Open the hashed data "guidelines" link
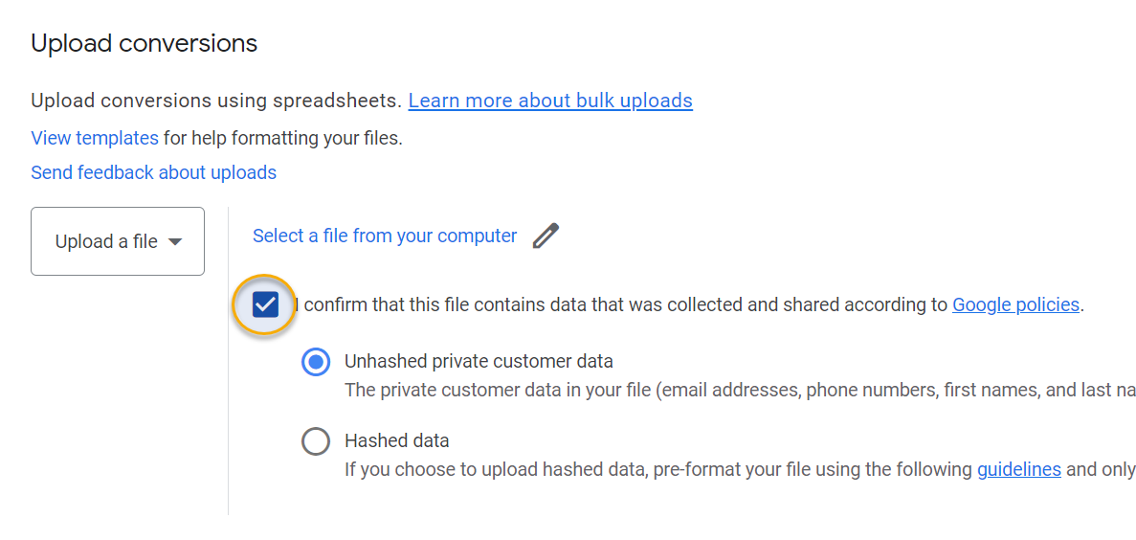This screenshot has width=1136, height=540. [1018, 469]
